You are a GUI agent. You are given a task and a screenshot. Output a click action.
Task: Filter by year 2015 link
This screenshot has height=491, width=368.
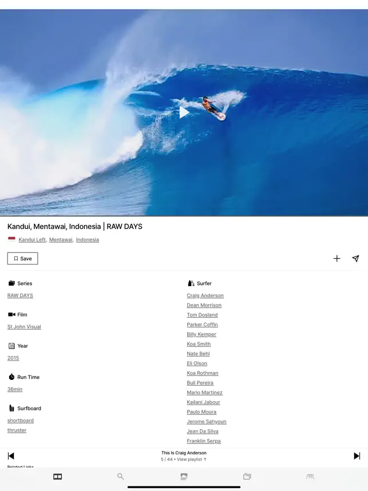pyautogui.click(x=13, y=358)
